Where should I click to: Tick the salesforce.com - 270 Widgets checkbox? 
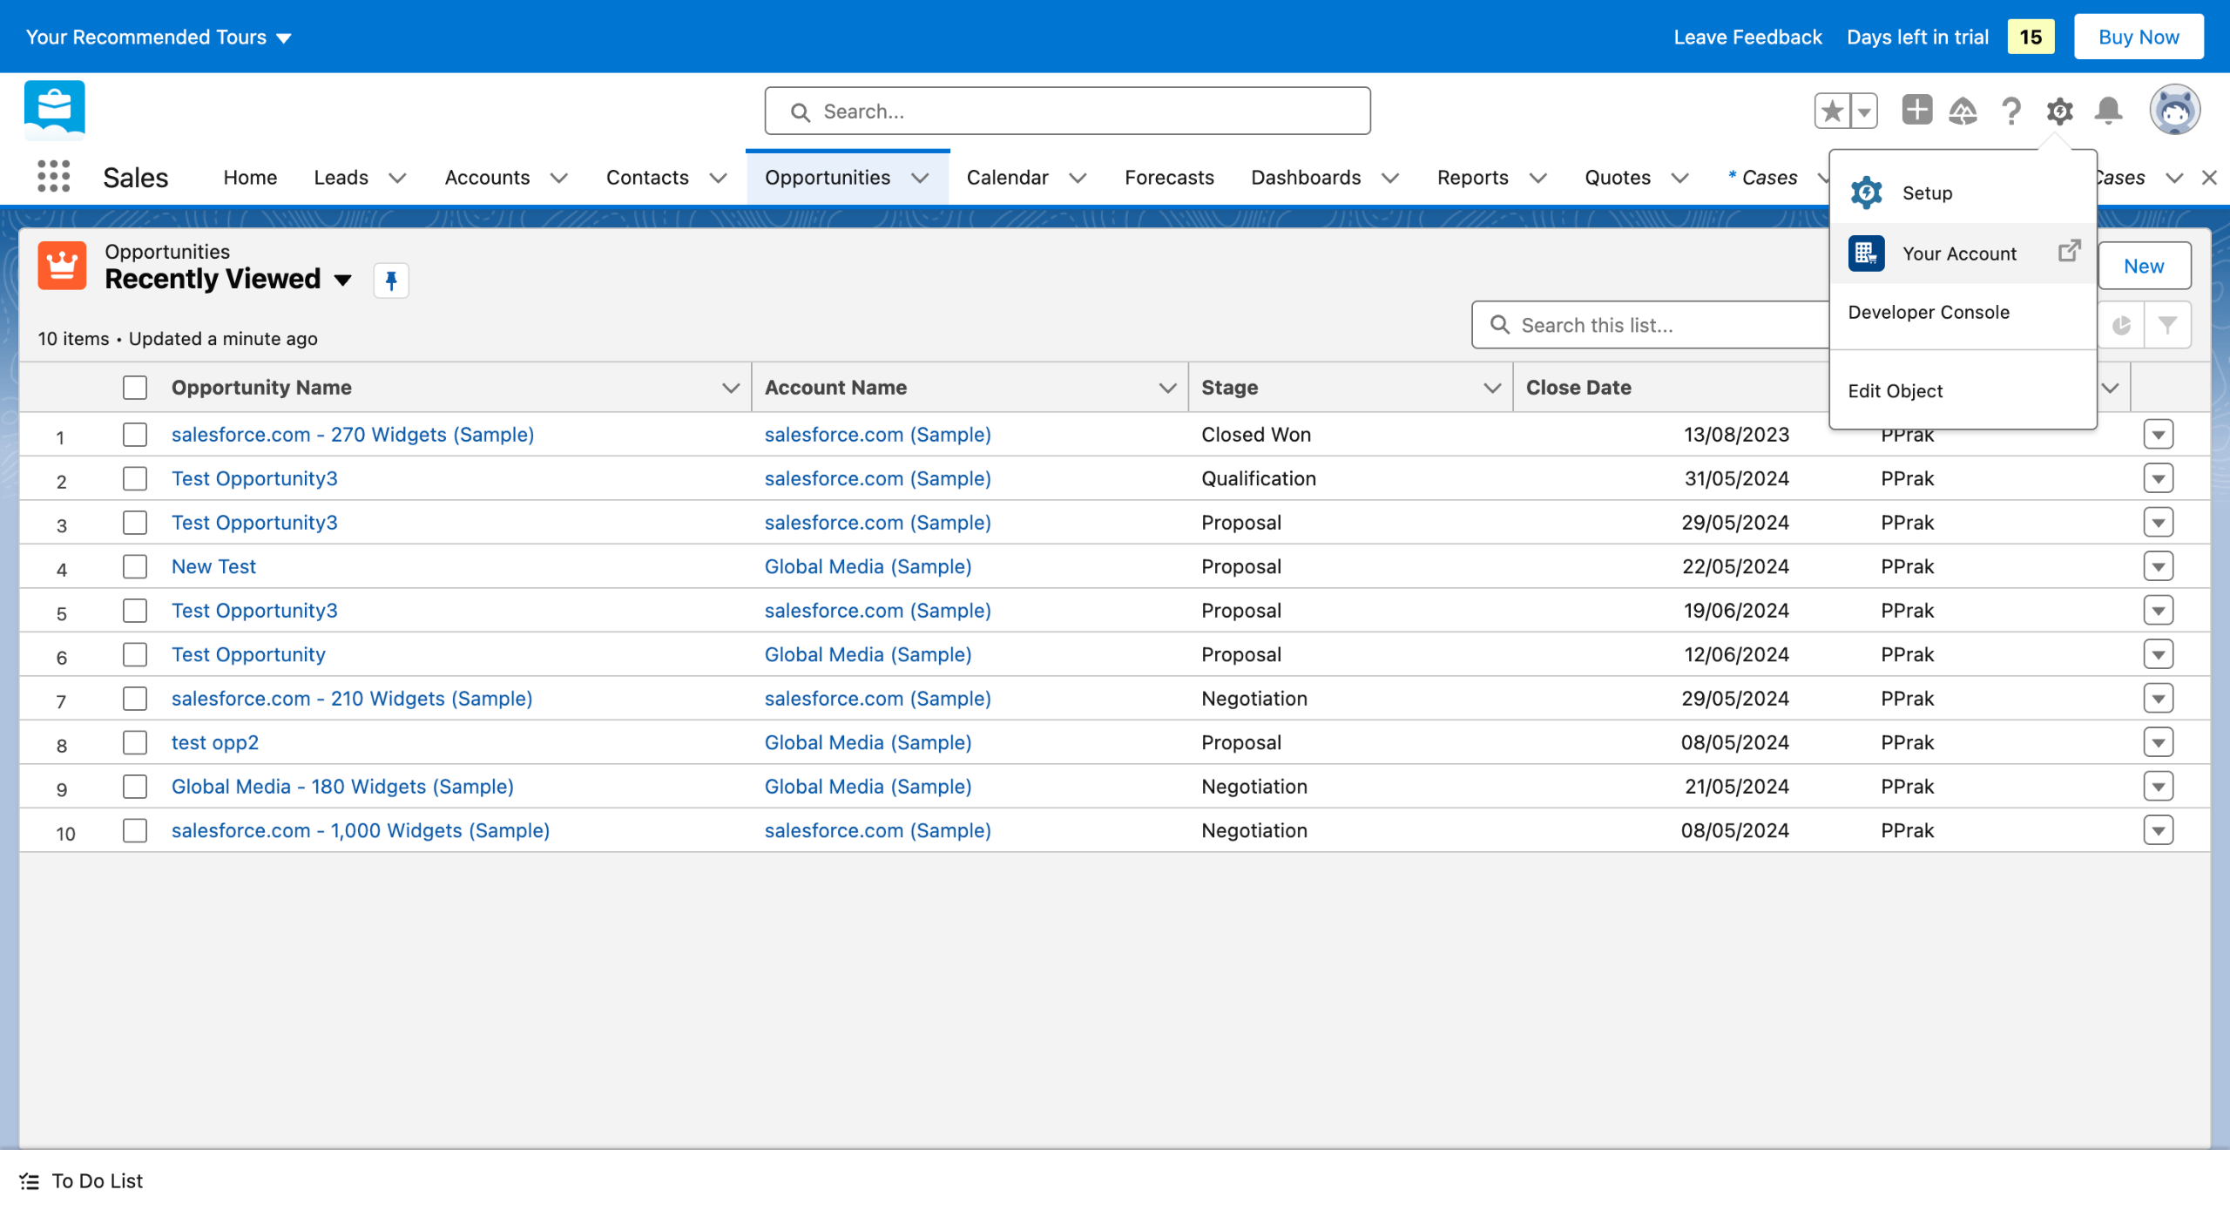pos(135,435)
